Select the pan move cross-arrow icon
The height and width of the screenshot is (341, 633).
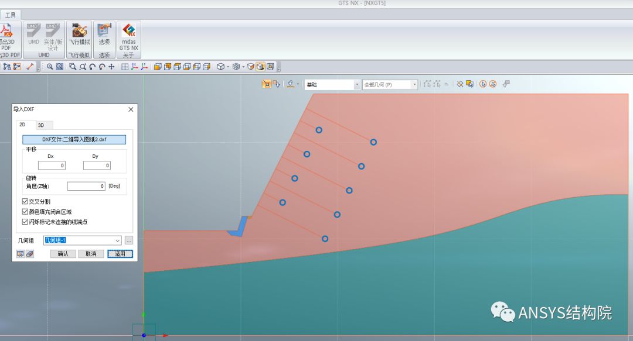111,67
